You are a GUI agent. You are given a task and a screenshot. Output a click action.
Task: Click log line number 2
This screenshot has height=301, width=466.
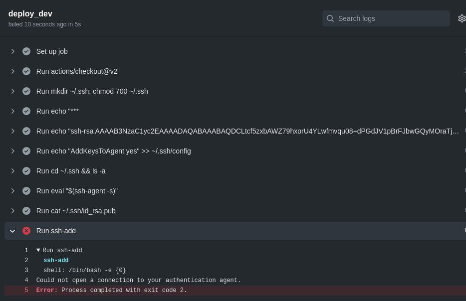[x=26, y=260]
